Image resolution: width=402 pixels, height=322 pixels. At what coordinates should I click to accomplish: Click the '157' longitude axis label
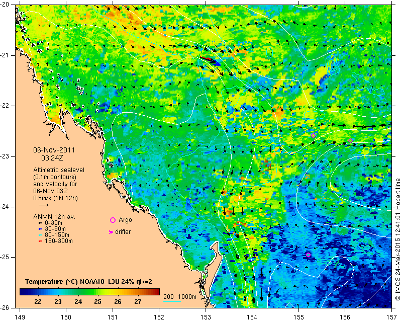pyautogui.click(x=392, y=317)
